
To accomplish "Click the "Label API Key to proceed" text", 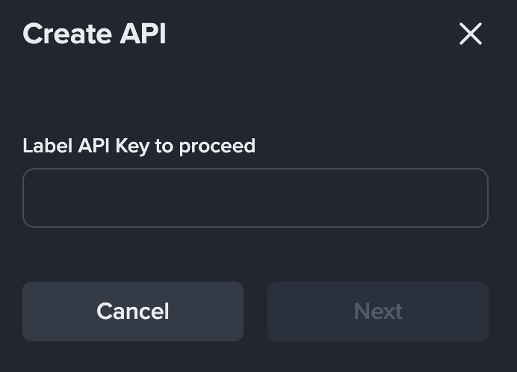I will [x=139, y=146].
